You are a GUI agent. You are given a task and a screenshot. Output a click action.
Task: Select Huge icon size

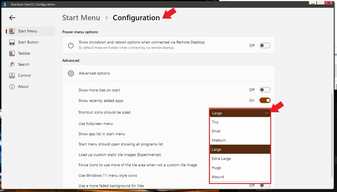(240, 168)
